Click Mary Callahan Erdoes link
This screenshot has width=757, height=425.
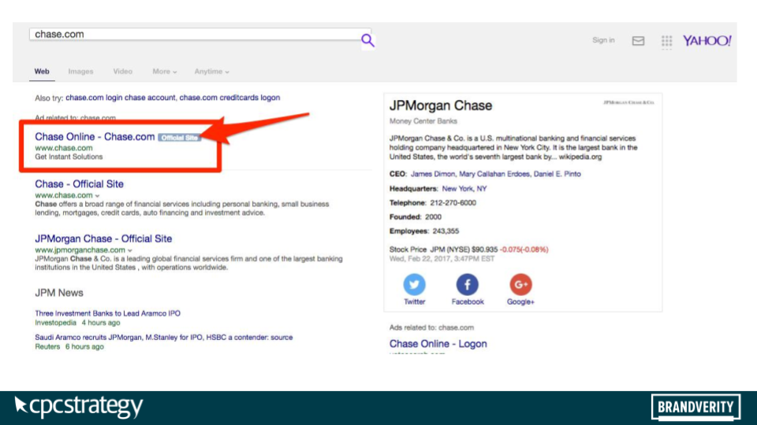click(494, 174)
